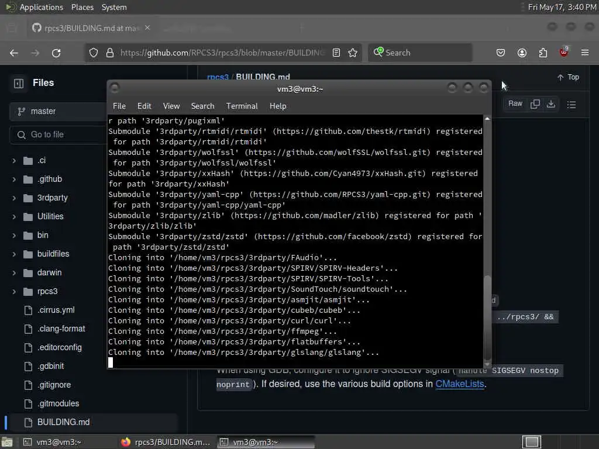Close the rpcs3/BUILDING.md browser tab
This screenshot has width=599, height=449.
click(x=147, y=28)
